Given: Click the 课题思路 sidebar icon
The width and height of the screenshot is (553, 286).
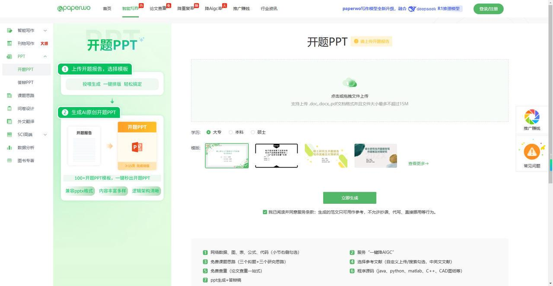Looking at the screenshot, I should [9, 96].
